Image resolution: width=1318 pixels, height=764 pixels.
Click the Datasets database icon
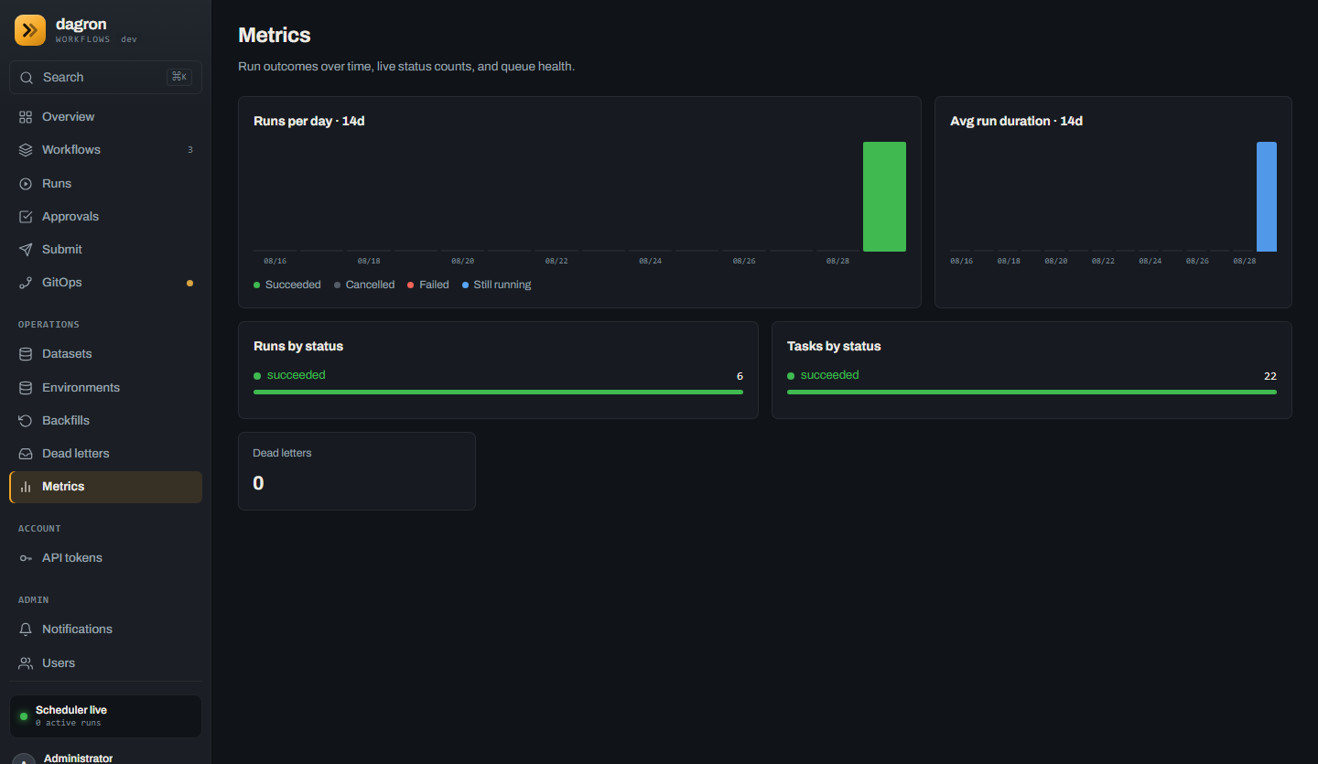coord(26,354)
